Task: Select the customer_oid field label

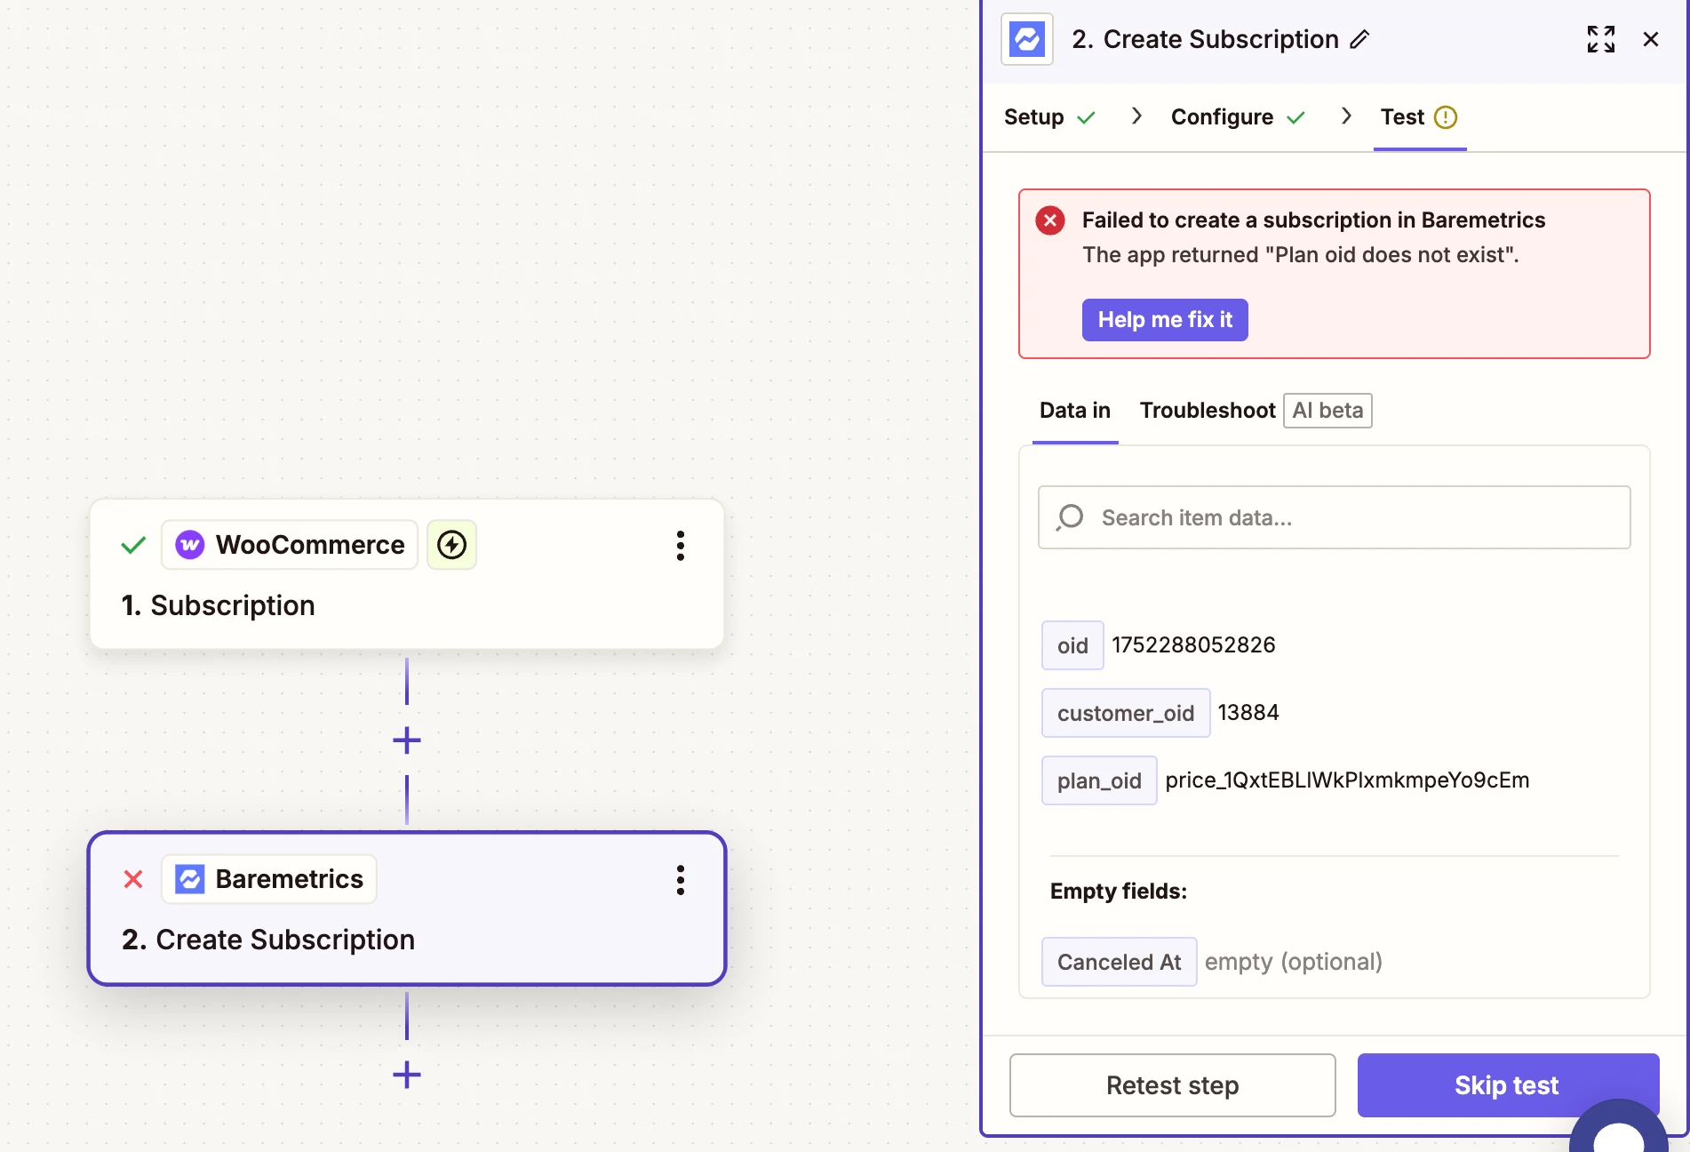Action: (1126, 713)
